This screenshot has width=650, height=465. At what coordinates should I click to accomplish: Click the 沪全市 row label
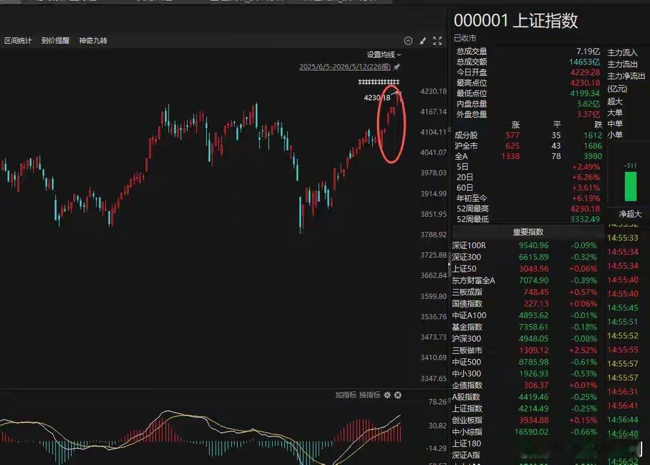coord(466,146)
